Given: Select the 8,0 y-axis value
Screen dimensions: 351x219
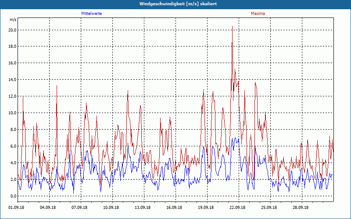Looking at the screenshot, I should [13, 130].
